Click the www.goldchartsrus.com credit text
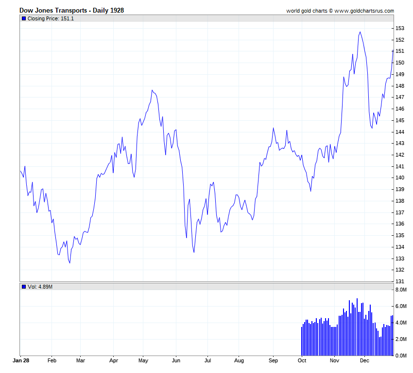Image resolution: width=413 pixels, height=373 pixels. click(x=364, y=11)
